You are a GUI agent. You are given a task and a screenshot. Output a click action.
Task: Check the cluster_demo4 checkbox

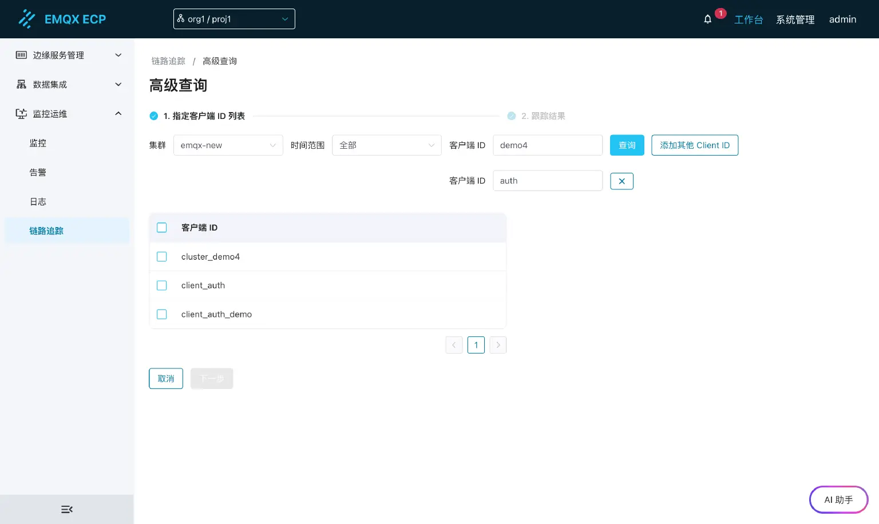tap(161, 256)
